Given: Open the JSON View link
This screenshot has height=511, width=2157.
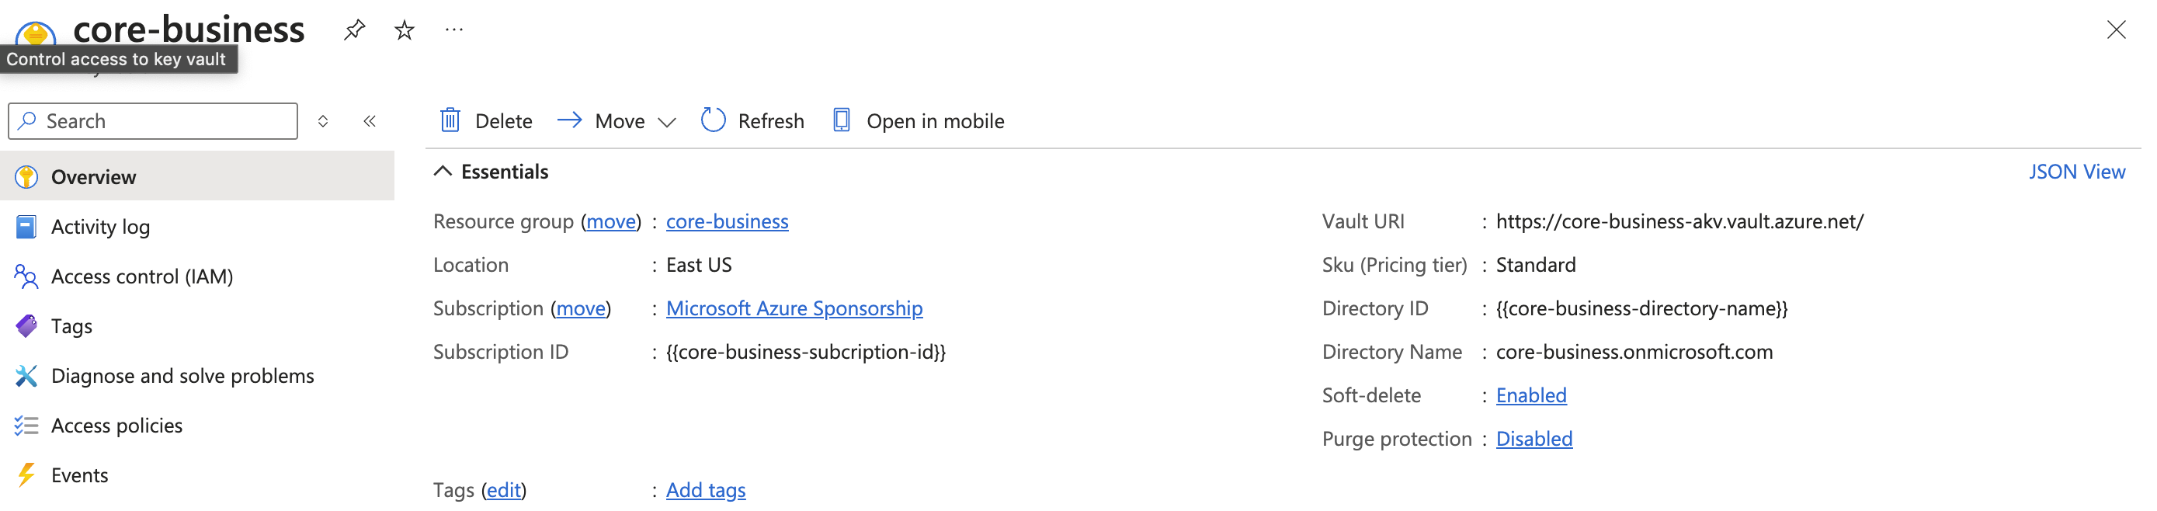Looking at the screenshot, I should [x=2075, y=172].
